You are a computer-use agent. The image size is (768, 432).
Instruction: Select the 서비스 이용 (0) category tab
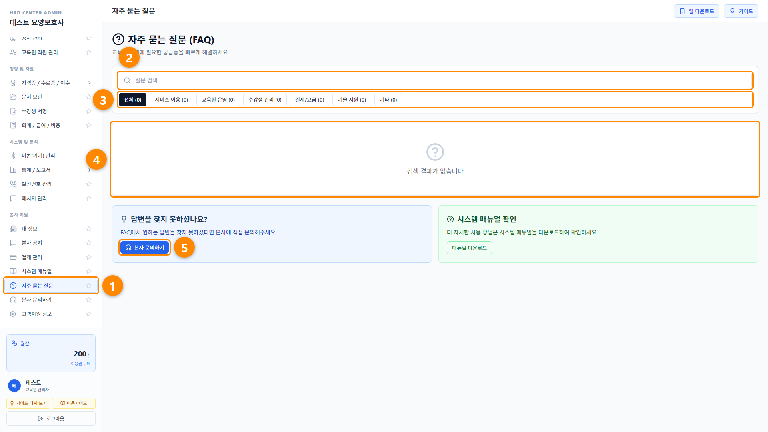[171, 100]
